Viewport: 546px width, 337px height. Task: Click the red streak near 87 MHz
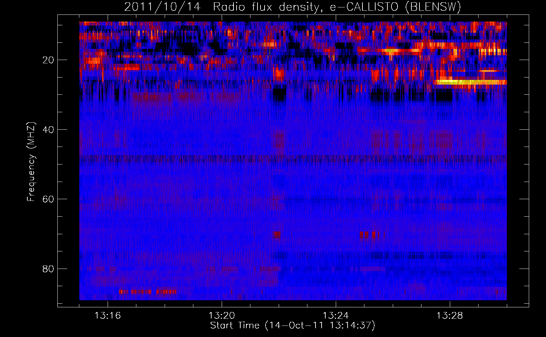(147, 292)
